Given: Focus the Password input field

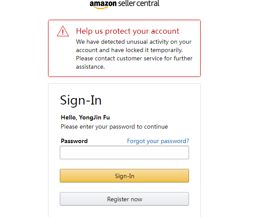Looking at the screenshot, I should point(124,152).
